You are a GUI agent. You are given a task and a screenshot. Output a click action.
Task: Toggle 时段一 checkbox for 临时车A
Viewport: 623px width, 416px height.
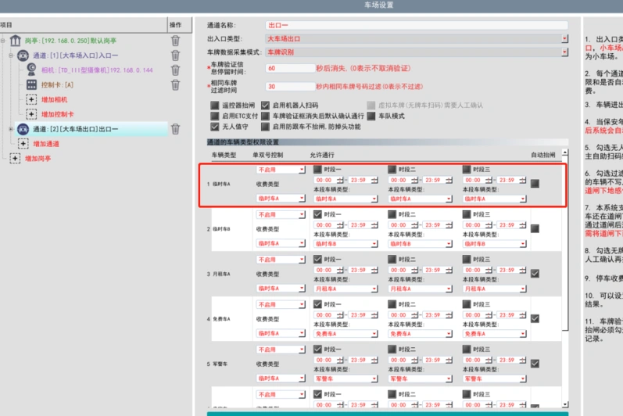317,169
